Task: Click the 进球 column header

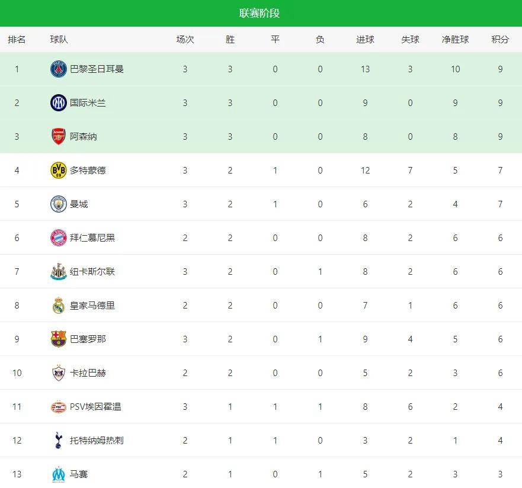Action: 365,40
